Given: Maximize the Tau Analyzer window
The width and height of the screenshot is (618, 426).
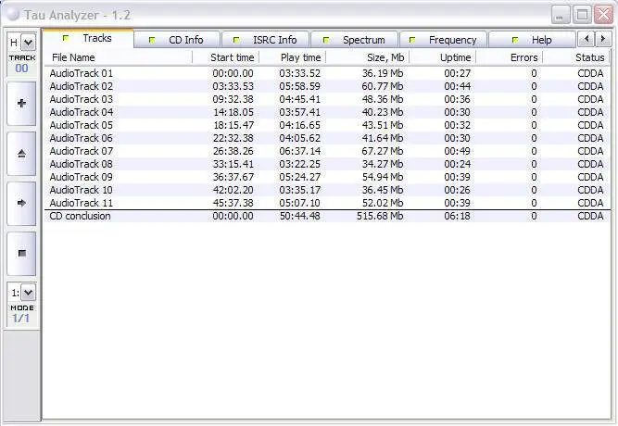Looking at the screenshot, I should click(582, 15).
